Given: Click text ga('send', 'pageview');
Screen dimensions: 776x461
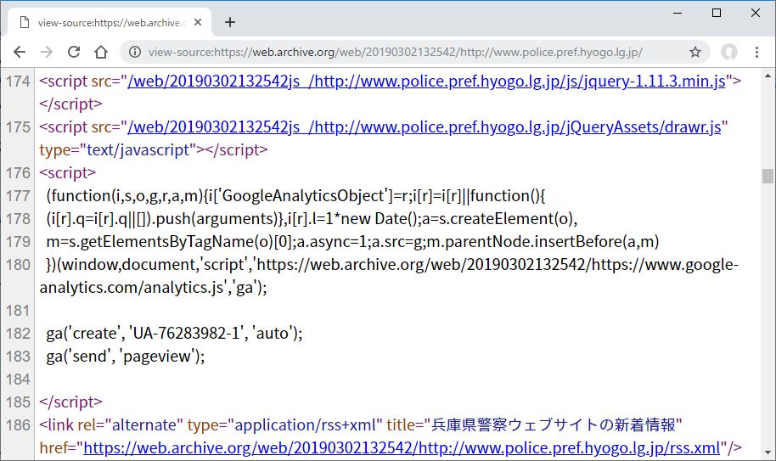Looking at the screenshot, I should [125, 356].
